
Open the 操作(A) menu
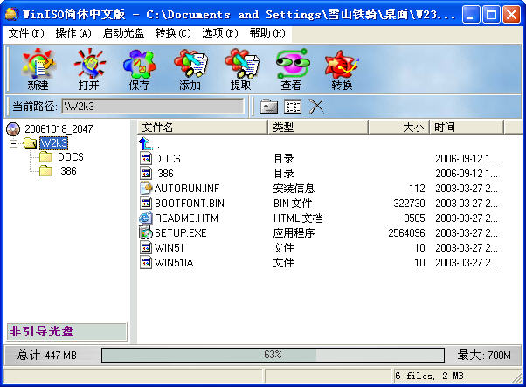coord(73,33)
